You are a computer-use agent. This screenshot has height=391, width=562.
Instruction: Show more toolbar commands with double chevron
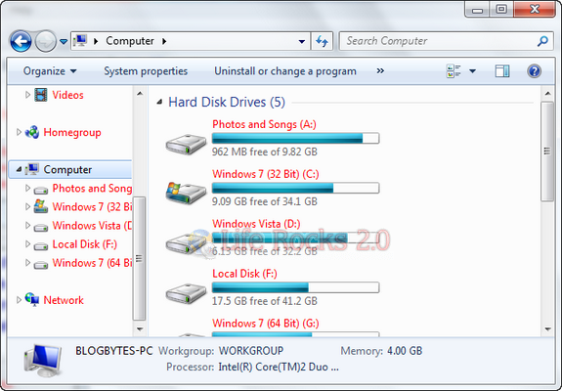click(x=380, y=71)
